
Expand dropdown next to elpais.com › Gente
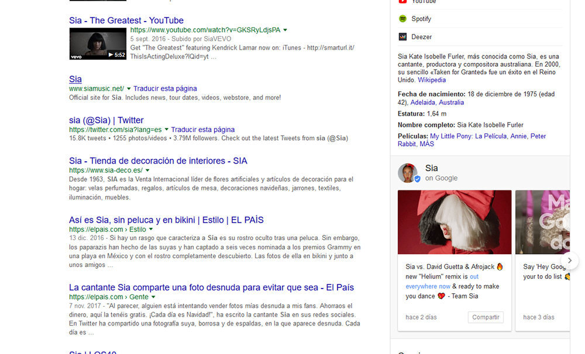click(x=153, y=297)
